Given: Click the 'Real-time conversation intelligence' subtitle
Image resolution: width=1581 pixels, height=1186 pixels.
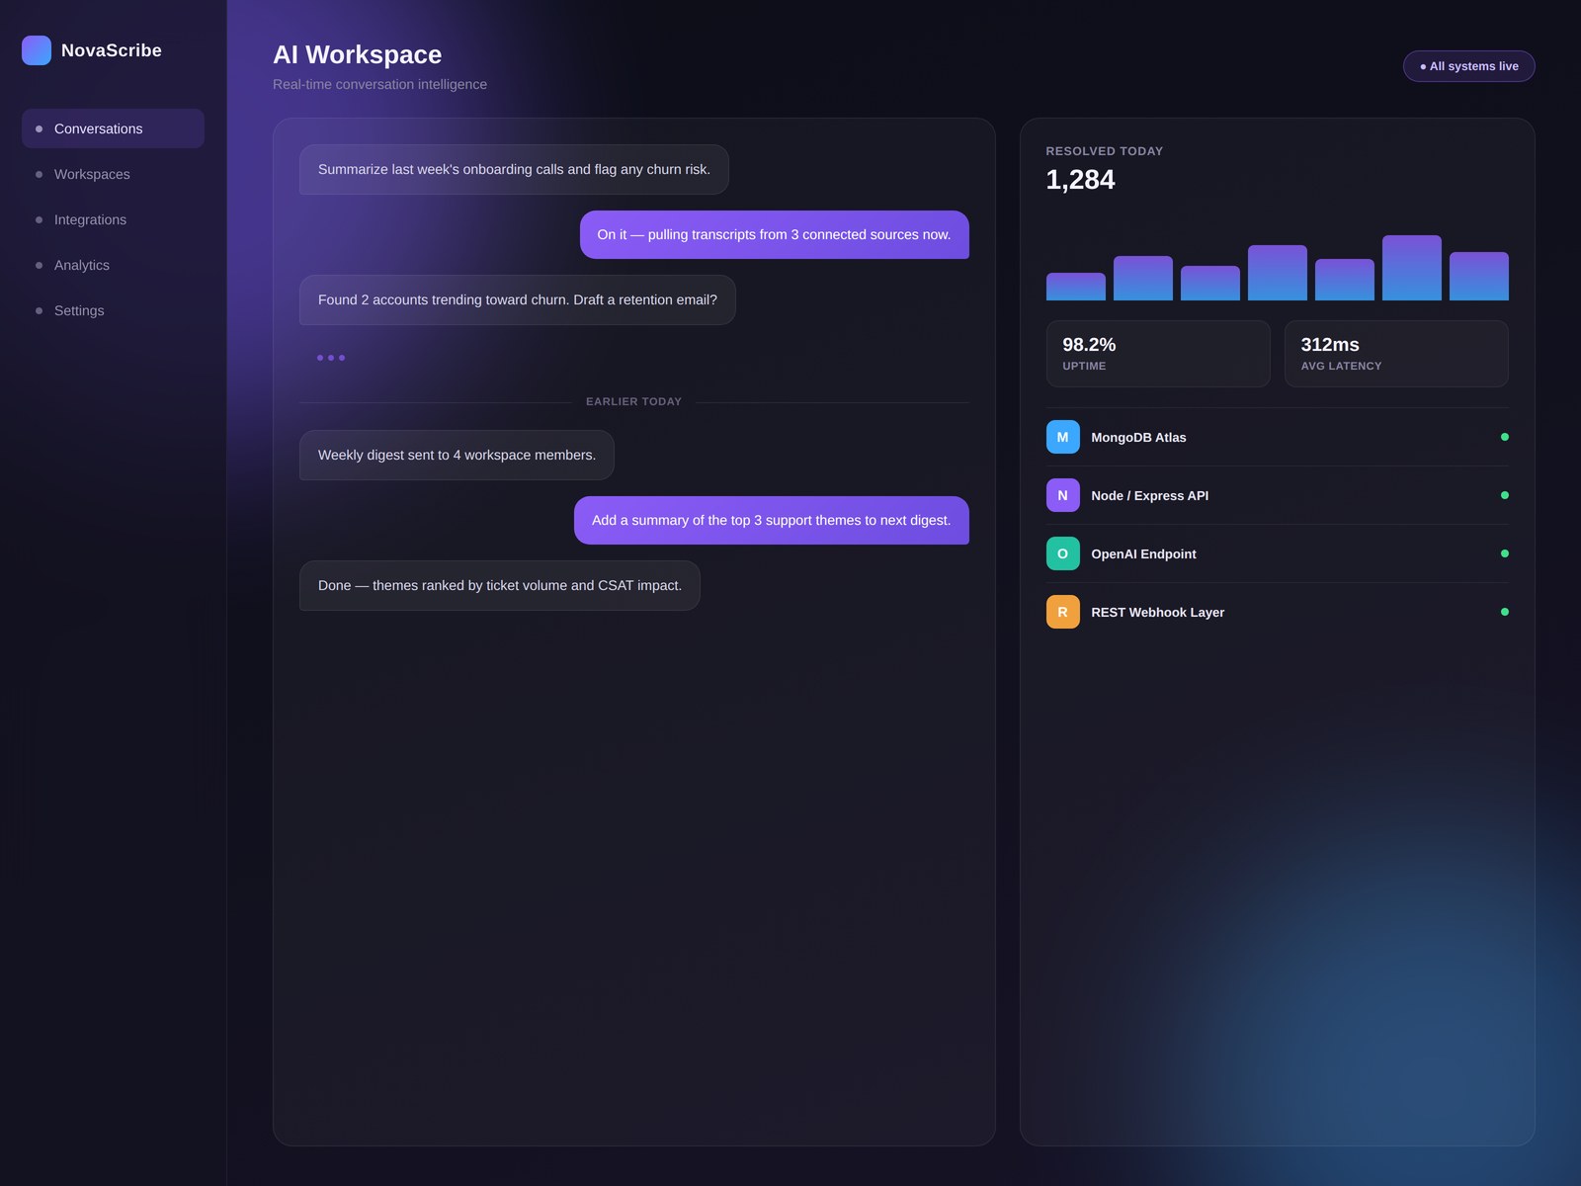Looking at the screenshot, I should click(x=379, y=85).
